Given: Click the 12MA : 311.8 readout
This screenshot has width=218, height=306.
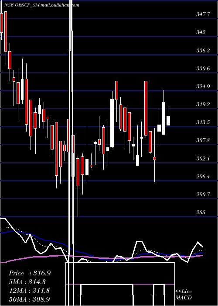Looking at the screenshot, I should tap(30, 291).
